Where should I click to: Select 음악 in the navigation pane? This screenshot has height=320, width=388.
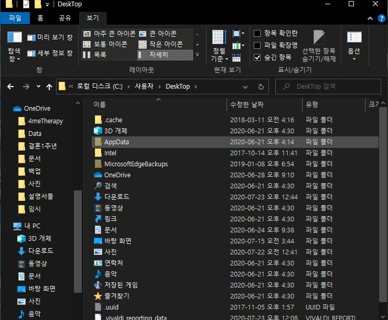(x=29, y=314)
